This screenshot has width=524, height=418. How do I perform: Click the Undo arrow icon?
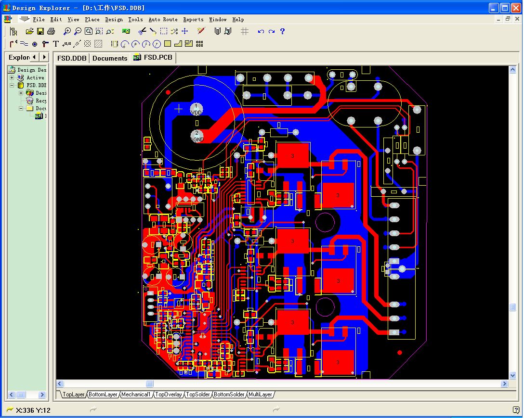click(x=261, y=31)
